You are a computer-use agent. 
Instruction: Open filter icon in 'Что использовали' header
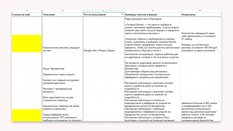(122, 14)
